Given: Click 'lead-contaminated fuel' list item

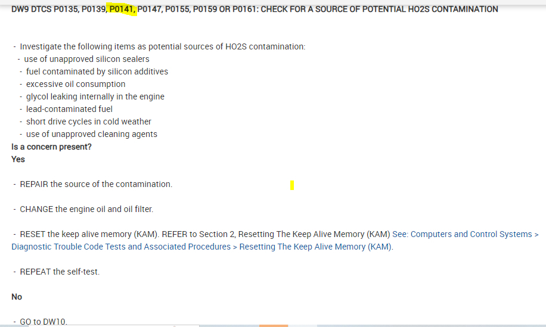Looking at the screenshot, I should (x=69, y=109).
